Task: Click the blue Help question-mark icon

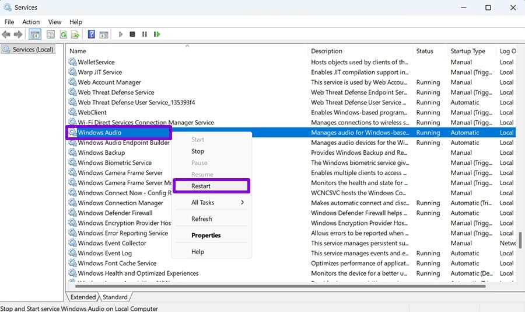Action: click(91, 34)
